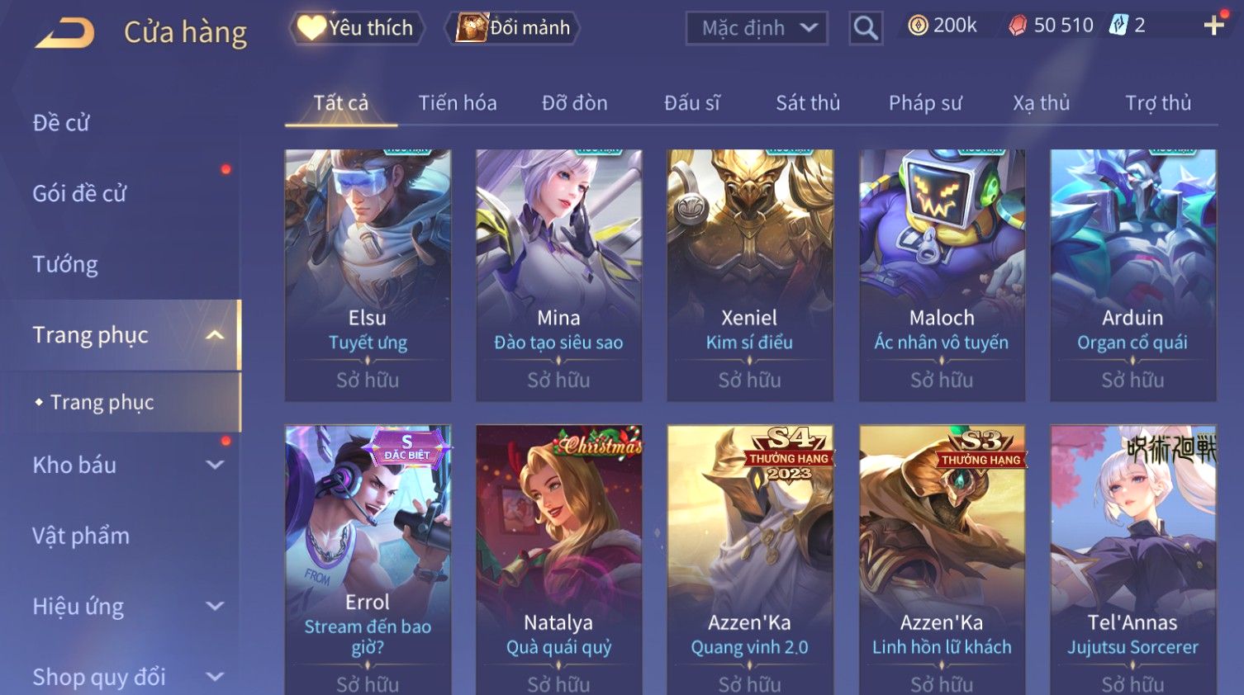The height and width of the screenshot is (695, 1244).
Task: Open search with the magnifier icon
Action: tap(866, 28)
